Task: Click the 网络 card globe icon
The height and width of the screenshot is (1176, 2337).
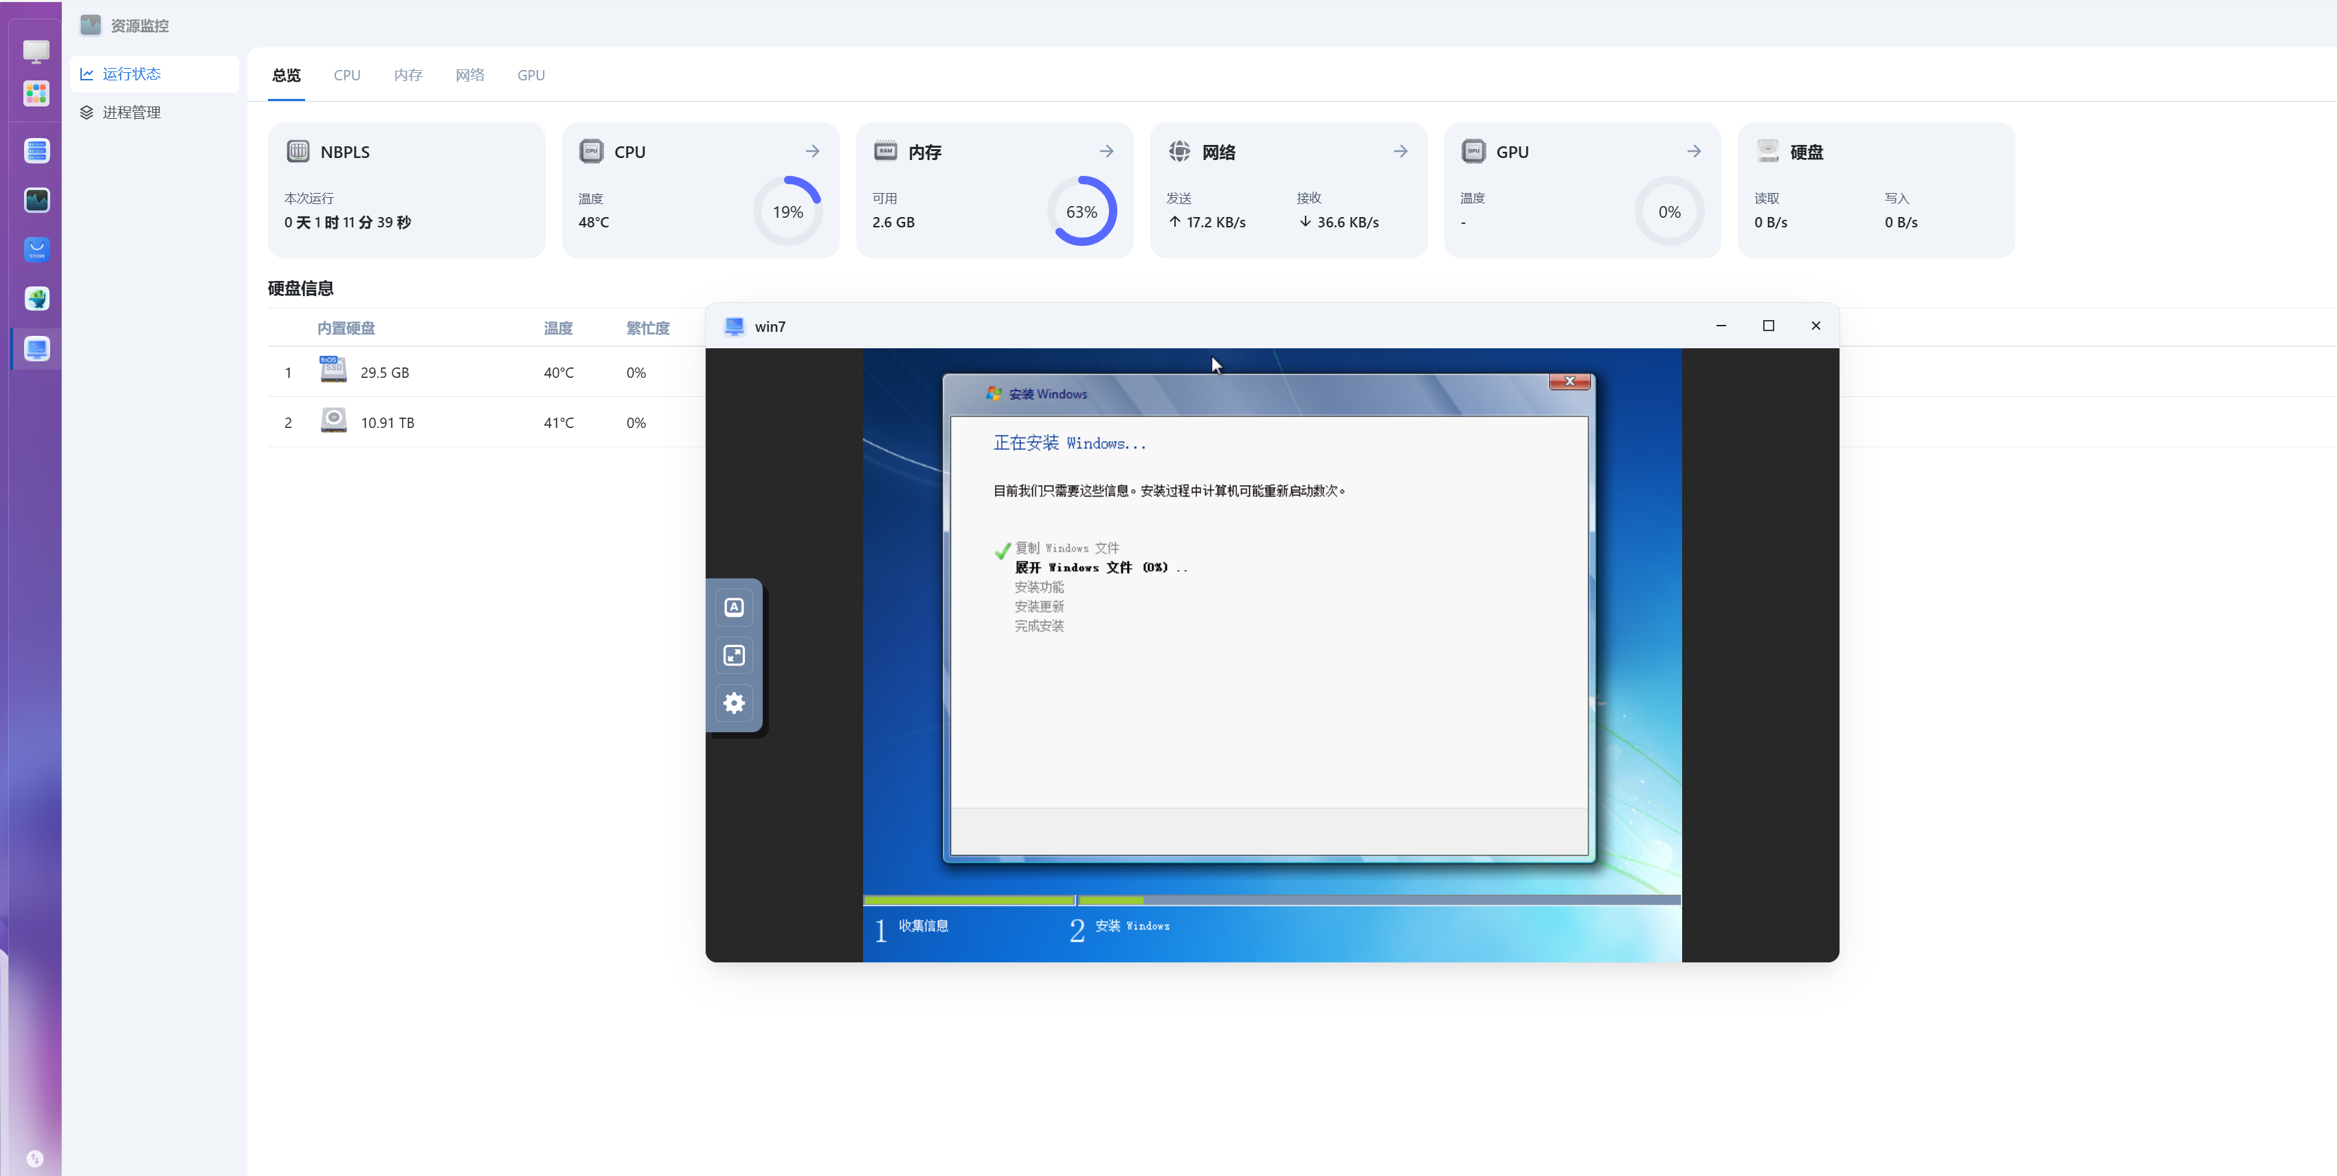Action: point(1179,151)
